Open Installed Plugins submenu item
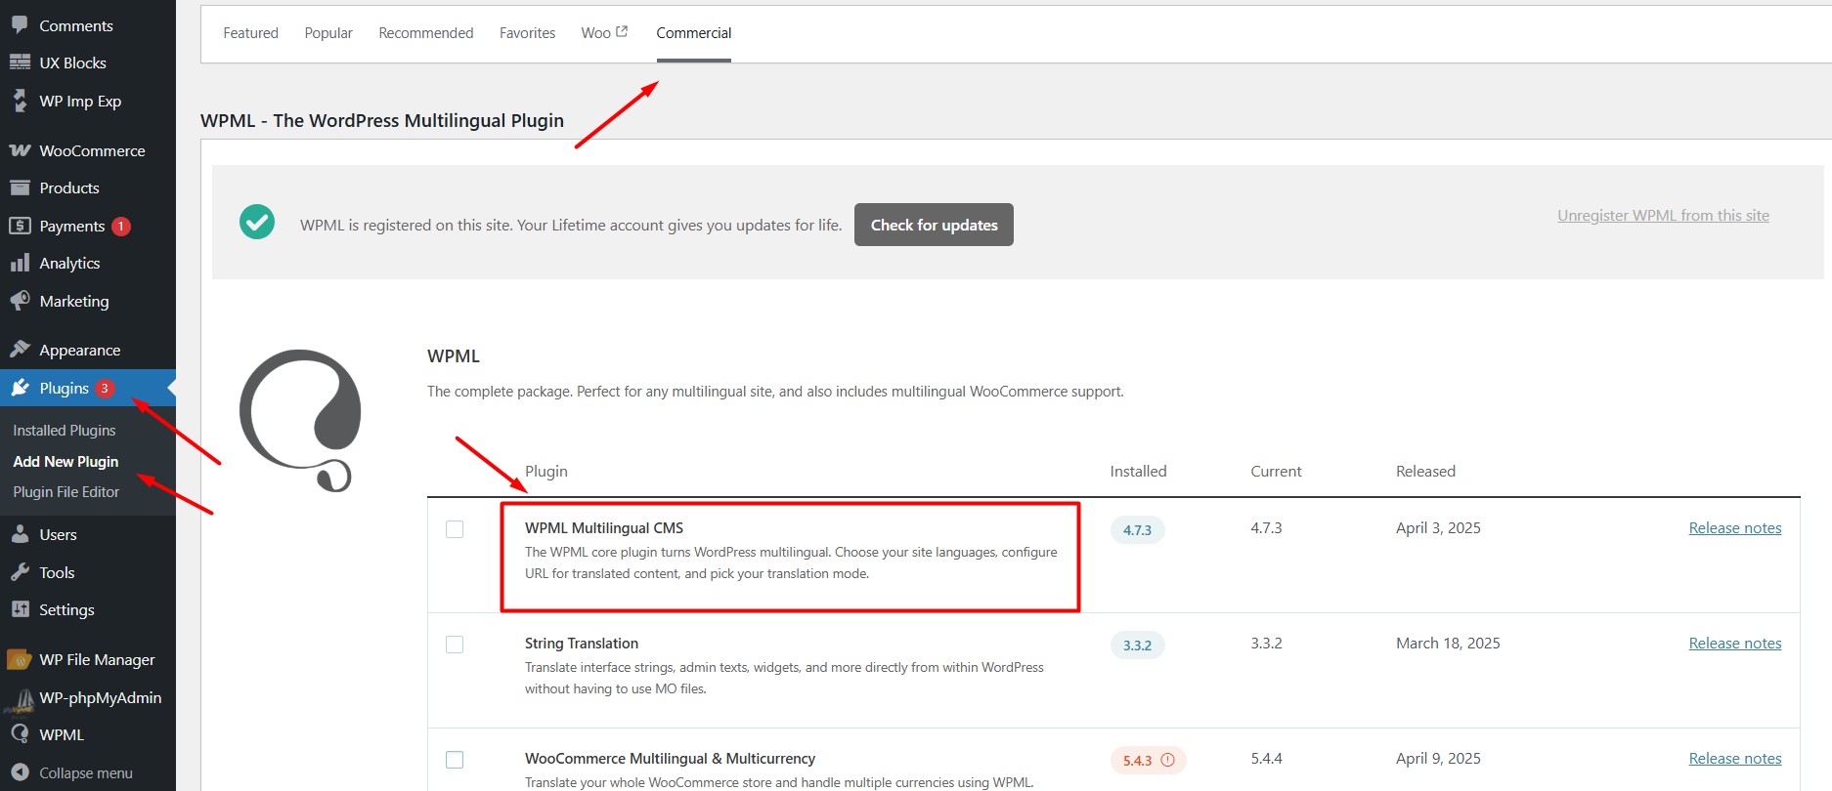The width and height of the screenshot is (1832, 791). click(65, 431)
